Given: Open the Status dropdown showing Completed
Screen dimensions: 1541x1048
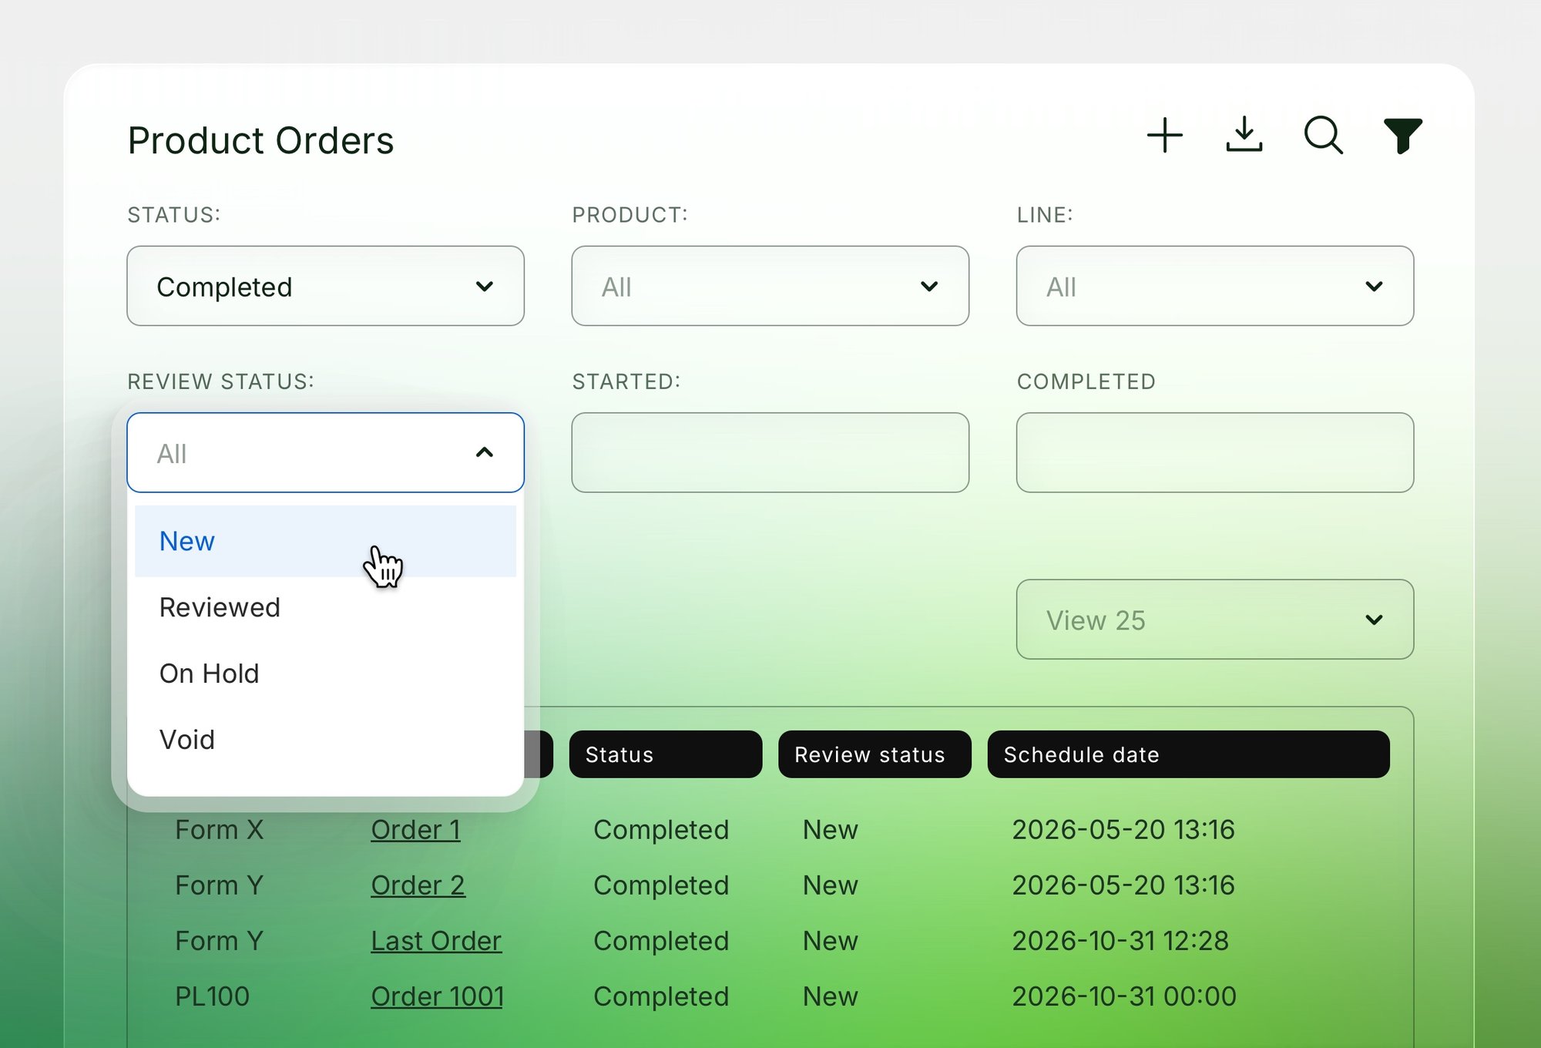Looking at the screenshot, I should pyautogui.click(x=325, y=286).
